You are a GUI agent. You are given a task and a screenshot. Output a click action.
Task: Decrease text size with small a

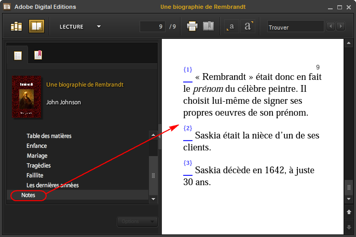click(x=231, y=26)
